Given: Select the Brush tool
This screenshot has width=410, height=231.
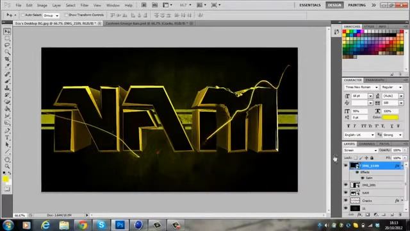Looking at the screenshot, I should [x=7, y=81].
